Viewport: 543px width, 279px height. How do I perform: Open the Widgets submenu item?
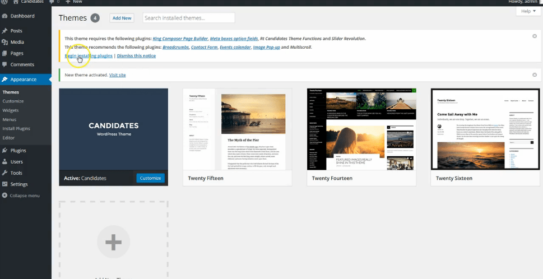click(11, 110)
